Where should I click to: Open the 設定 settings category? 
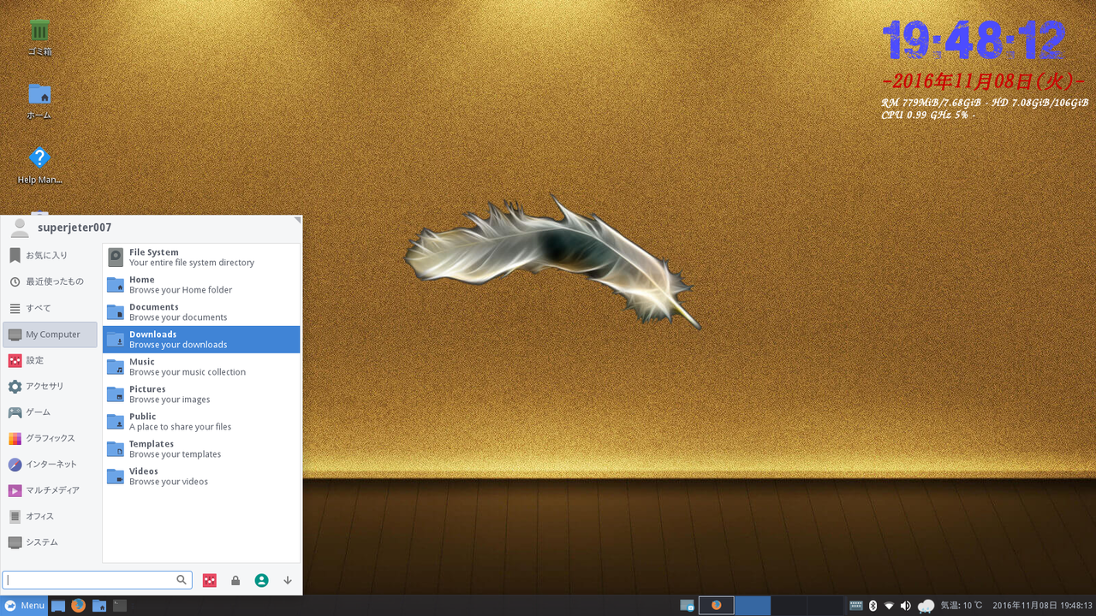coord(51,360)
